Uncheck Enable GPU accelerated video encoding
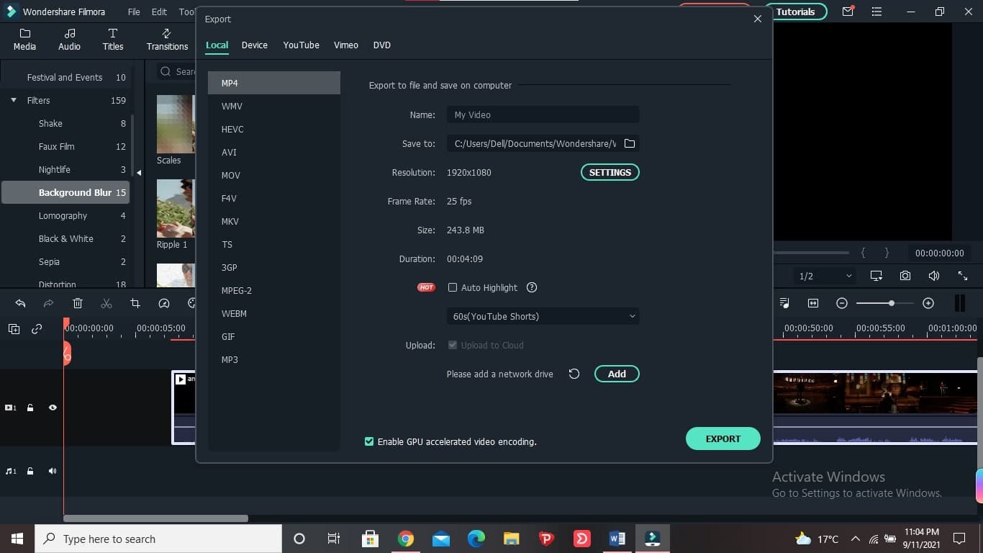 [x=369, y=441]
